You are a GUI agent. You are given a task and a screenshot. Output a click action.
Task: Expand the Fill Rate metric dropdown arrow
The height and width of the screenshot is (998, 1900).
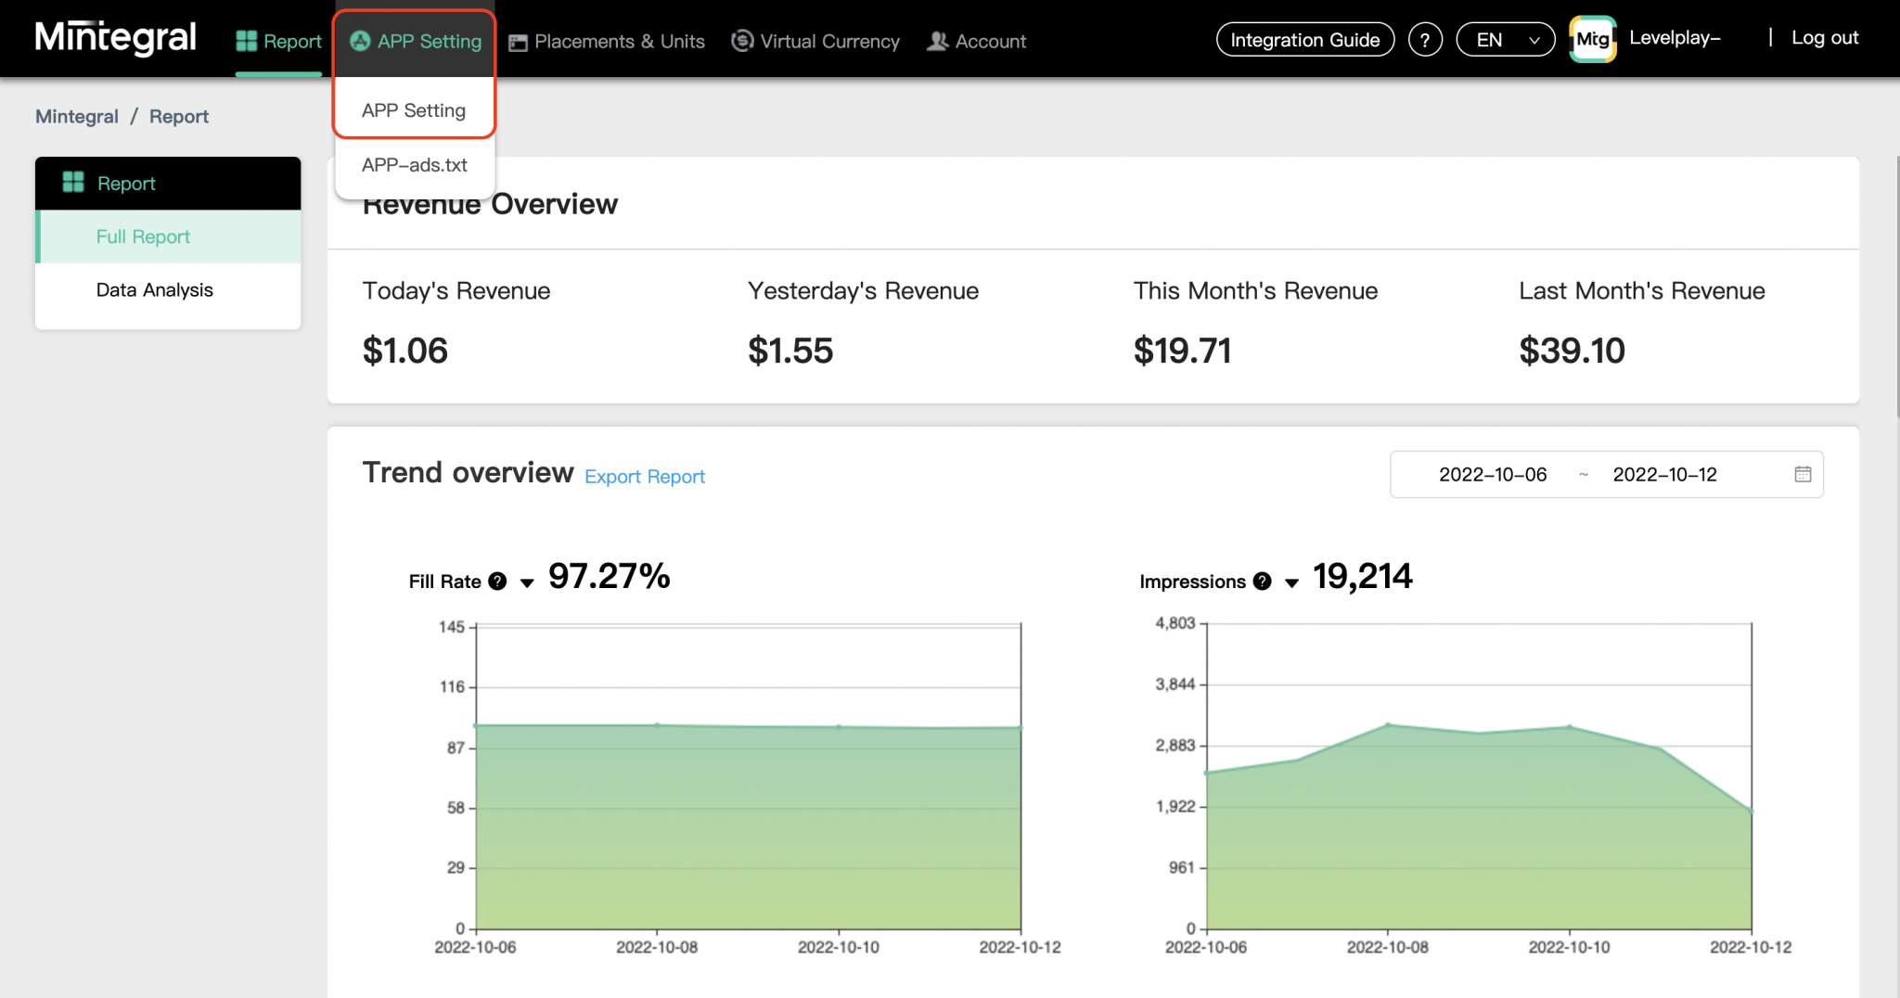coord(527,583)
